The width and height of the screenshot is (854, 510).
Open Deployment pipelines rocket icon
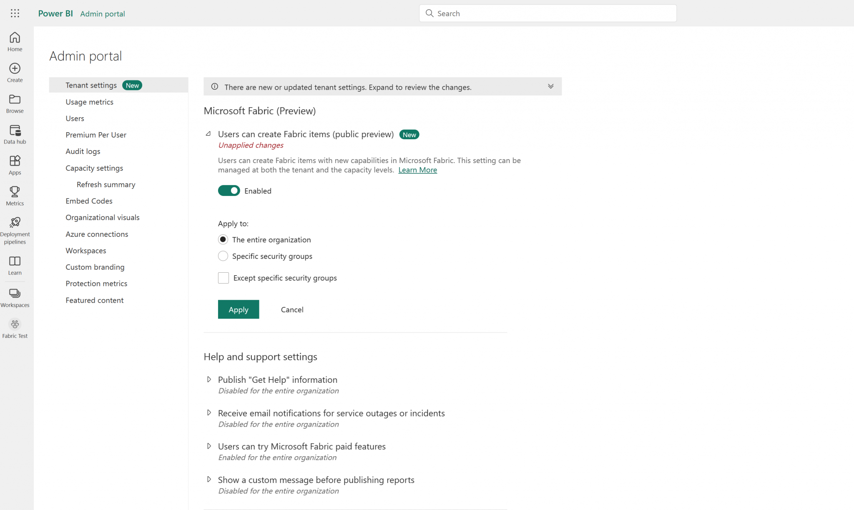pyautogui.click(x=15, y=222)
